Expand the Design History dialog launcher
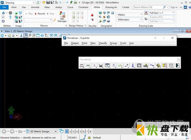The image size is (191, 140). click(x=86, y=26)
